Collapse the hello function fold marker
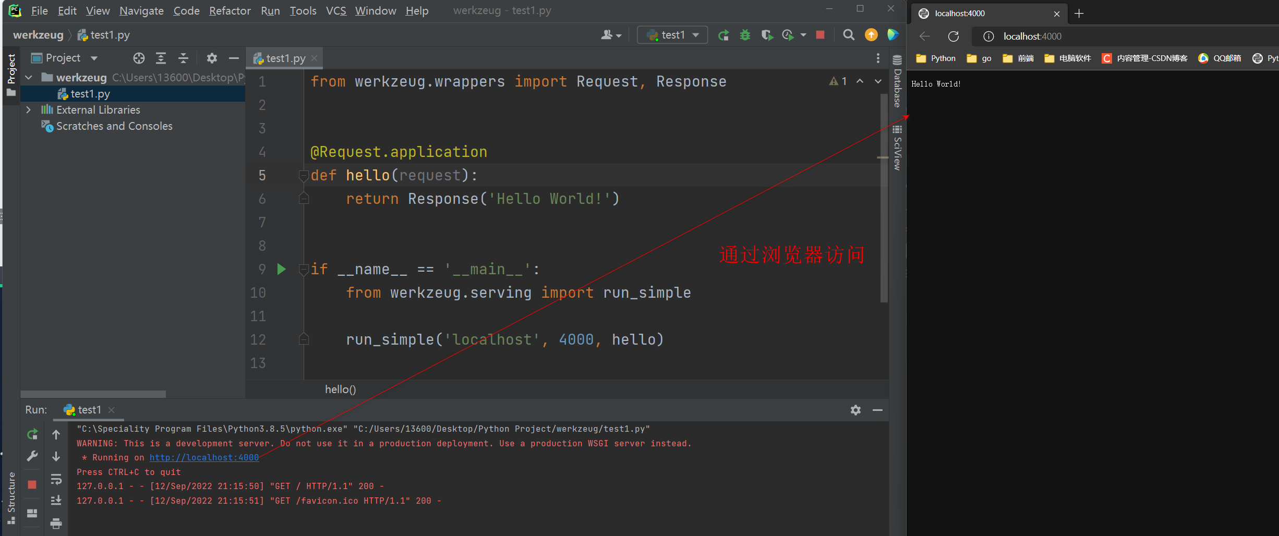The image size is (1279, 536). click(304, 176)
